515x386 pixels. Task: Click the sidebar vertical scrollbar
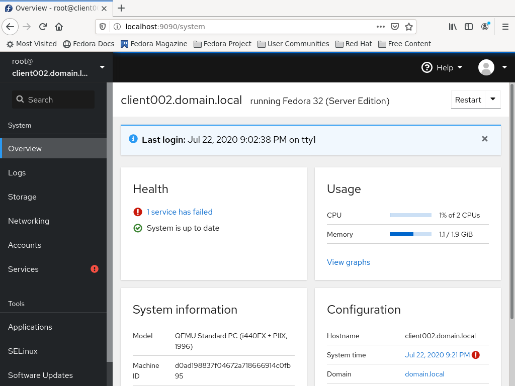(109, 222)
